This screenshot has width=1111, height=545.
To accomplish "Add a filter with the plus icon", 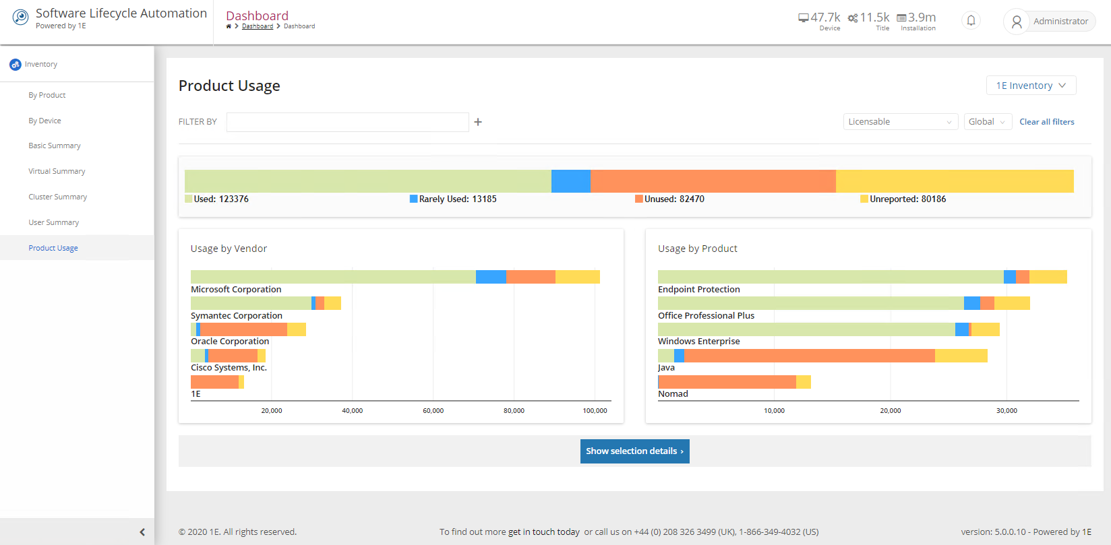I will click(x=478, y=122).
